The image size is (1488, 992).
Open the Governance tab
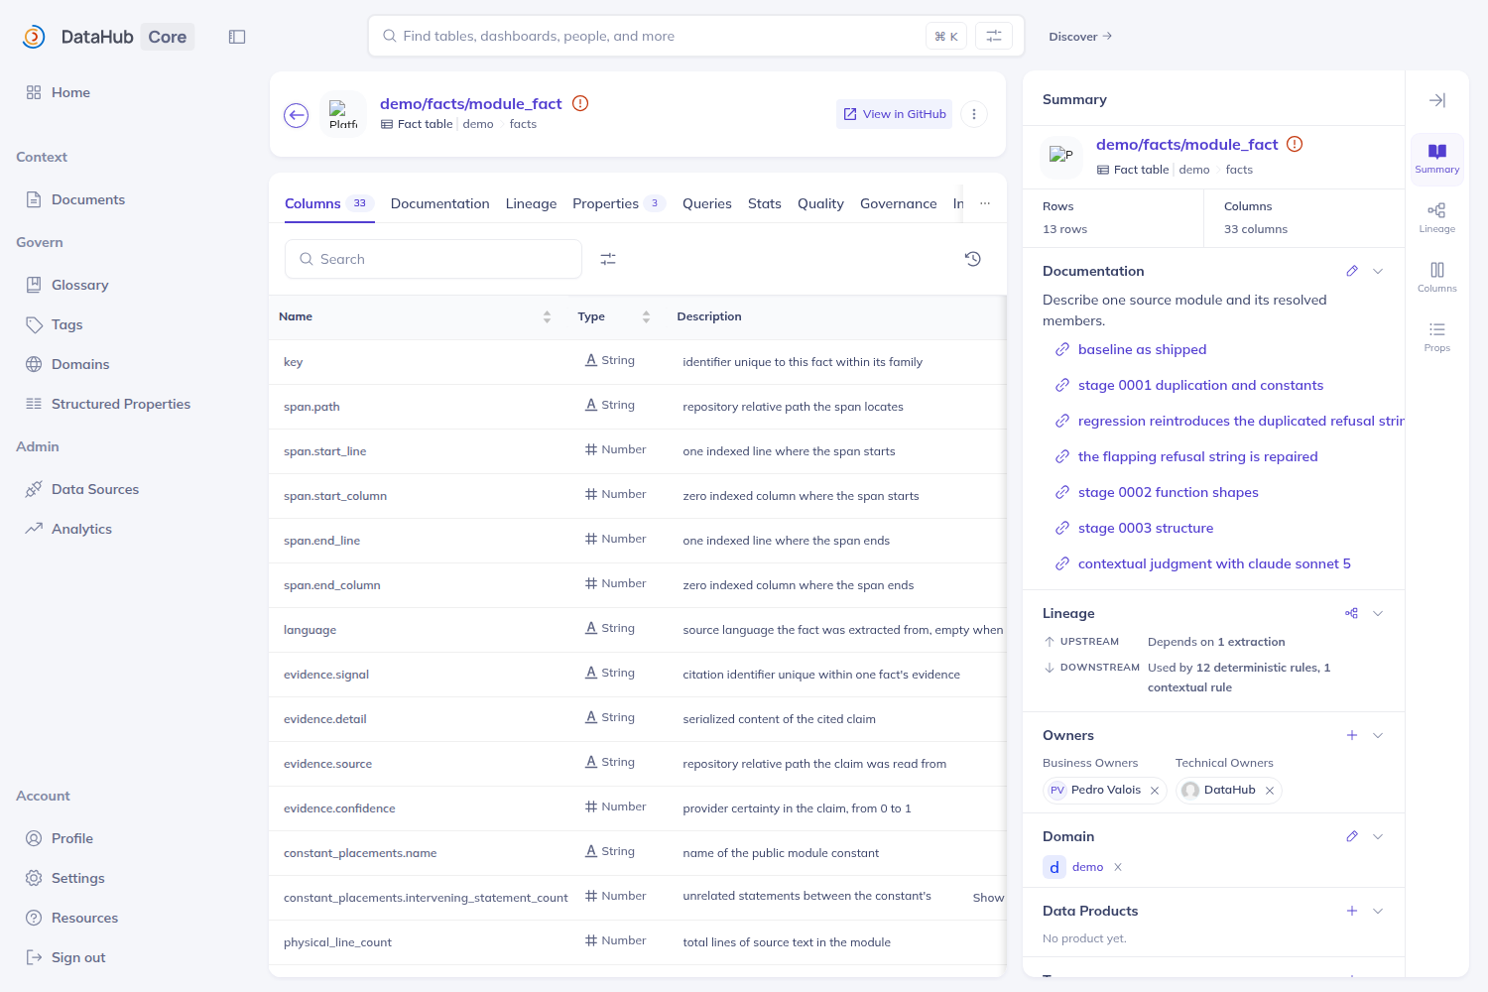(899, 203)
